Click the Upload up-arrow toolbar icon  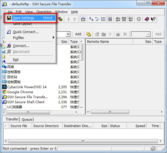click(75, 19)
